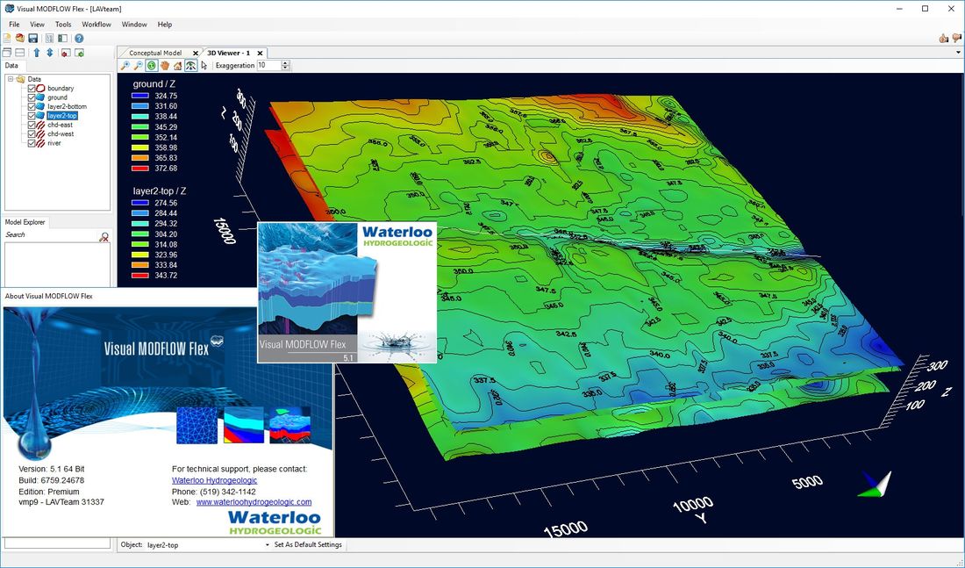Screen dimensions: 965x568
Task: Toggle the river checkbox
Action: coord(32,143)
